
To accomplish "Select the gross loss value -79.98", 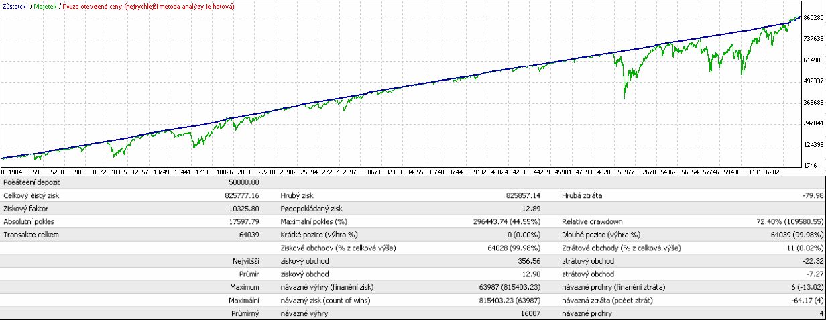I will coord(812,195).
